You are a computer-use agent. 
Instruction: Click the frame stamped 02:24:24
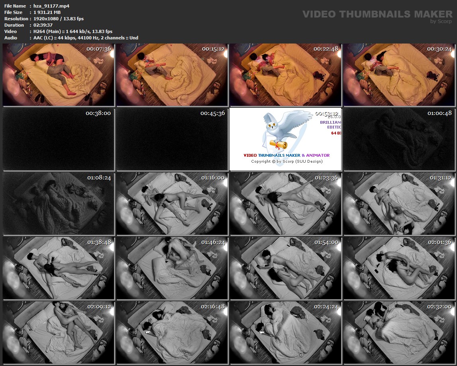coord(286,333)
